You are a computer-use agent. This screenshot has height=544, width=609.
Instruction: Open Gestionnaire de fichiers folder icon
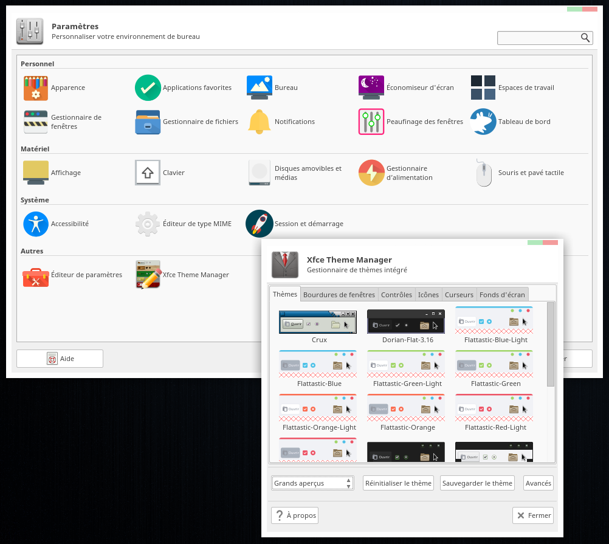[148, 122]
